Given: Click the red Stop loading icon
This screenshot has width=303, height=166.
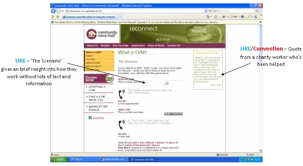Looking at the screenshot, I should coord(215,11).
